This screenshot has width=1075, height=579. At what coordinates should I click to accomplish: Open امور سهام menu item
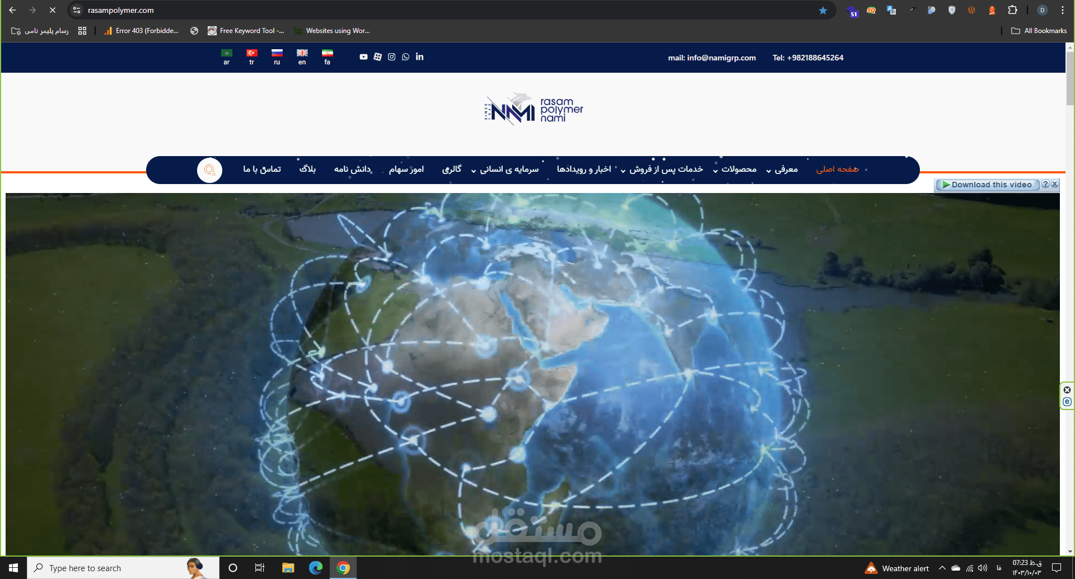[x=406, y=170]
